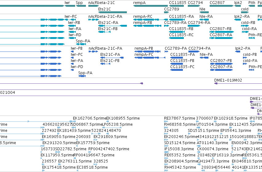Select rempA-PB protein label

(x=144, y=48)
